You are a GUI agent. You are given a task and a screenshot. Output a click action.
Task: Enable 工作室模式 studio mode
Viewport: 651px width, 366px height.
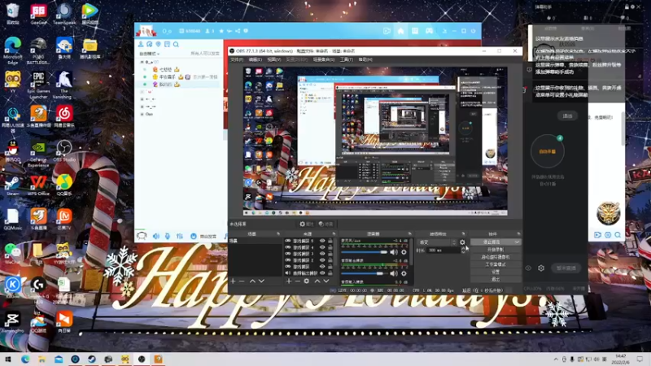coord(496,264)
